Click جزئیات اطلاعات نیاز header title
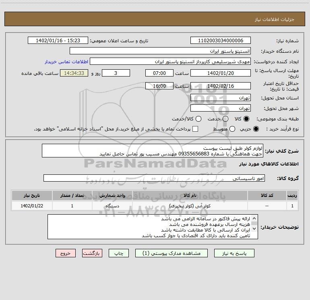 [274, 19]
